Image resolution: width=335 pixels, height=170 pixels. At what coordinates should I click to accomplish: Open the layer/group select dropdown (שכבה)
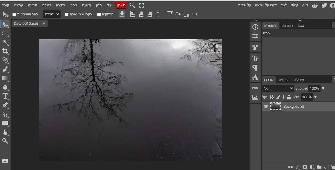tap(52, 14)
